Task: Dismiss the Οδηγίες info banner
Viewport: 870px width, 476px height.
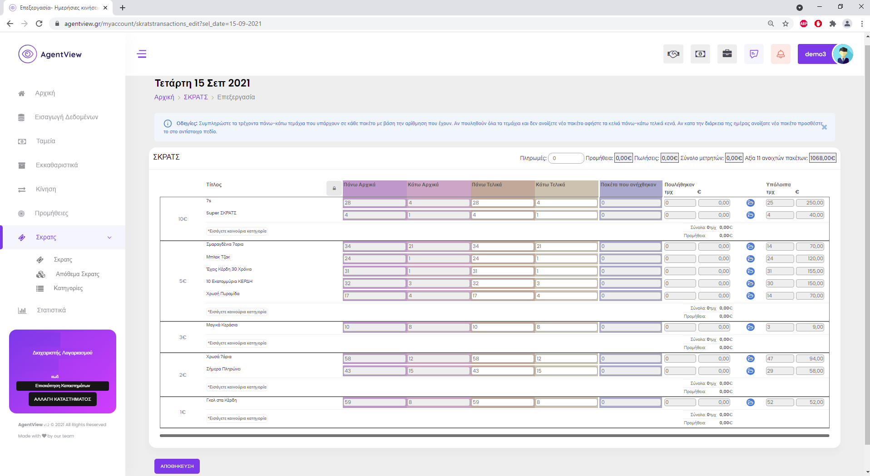Action: pos(824,127)
